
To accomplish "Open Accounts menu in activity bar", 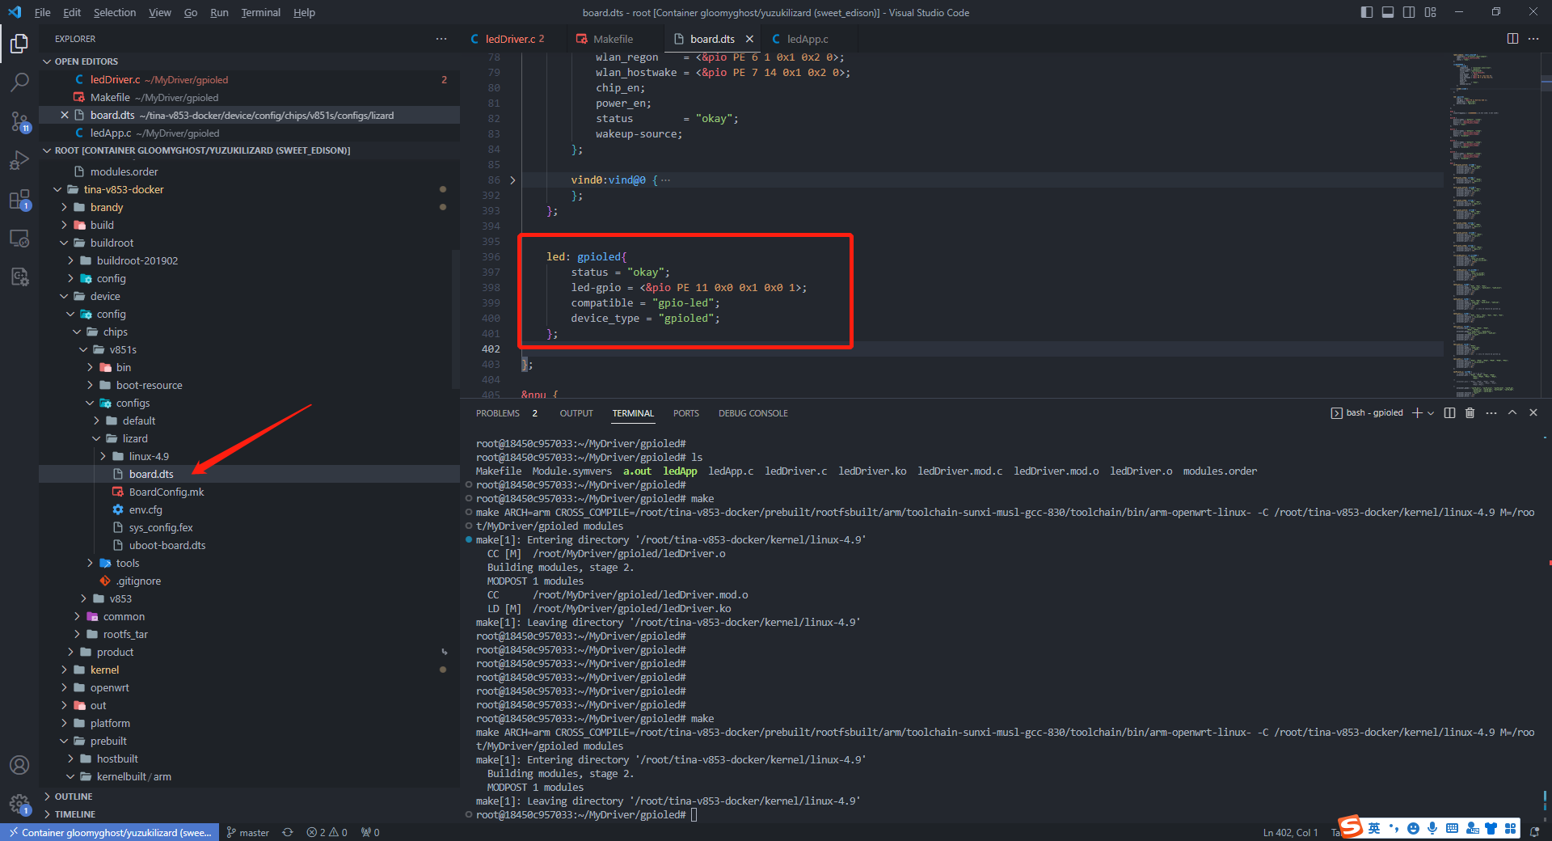I will pos(19,765).
